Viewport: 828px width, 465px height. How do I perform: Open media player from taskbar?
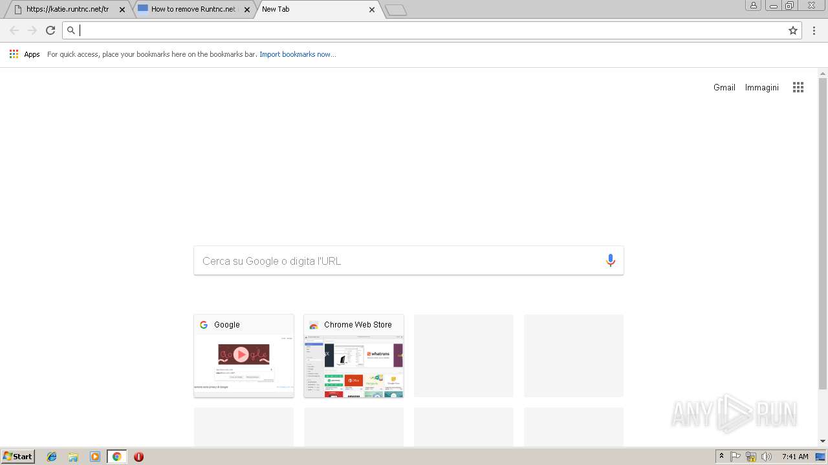pyautogui.click(x=95, y=457)
